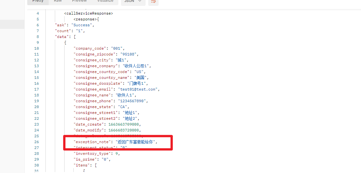Click line number 26 in the gutter
Screen dimensions: 361x173
tap(37, 142)
